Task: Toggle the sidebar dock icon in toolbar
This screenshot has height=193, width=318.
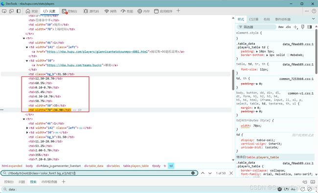Action: pyautogui.click(x=19, y=11)
